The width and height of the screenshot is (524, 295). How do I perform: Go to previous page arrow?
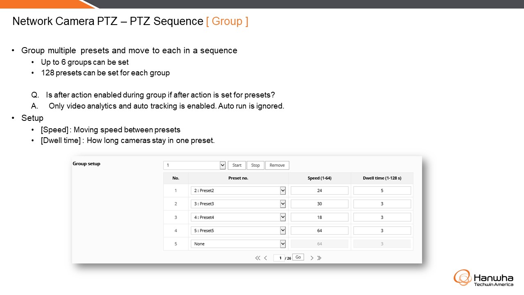pyautogui.click(x=265, y=258)
